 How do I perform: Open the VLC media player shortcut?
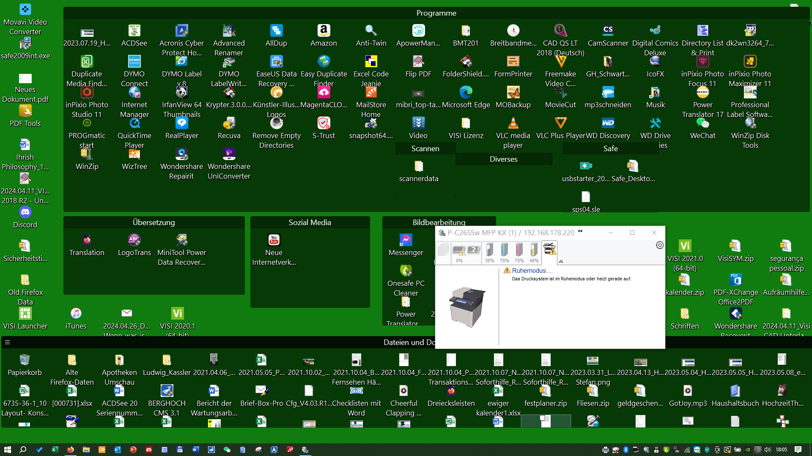[513, 123]
